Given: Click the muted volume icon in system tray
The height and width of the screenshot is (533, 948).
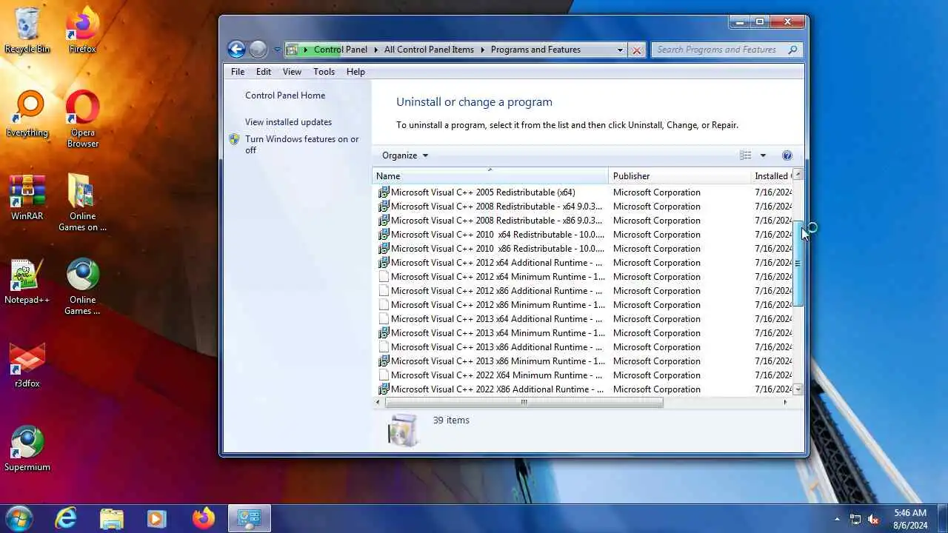Looking at the screenshot, I should [874, 519].
